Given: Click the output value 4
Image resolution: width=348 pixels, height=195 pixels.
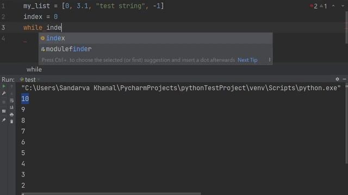Looking at the screenshot, I should tap(23, 164).
